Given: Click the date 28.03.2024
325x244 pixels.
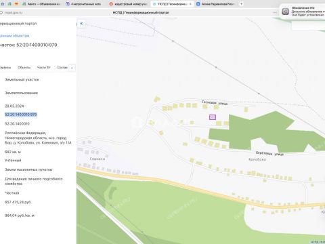Looking at the screenshot, I should click(x=14, y=106).
